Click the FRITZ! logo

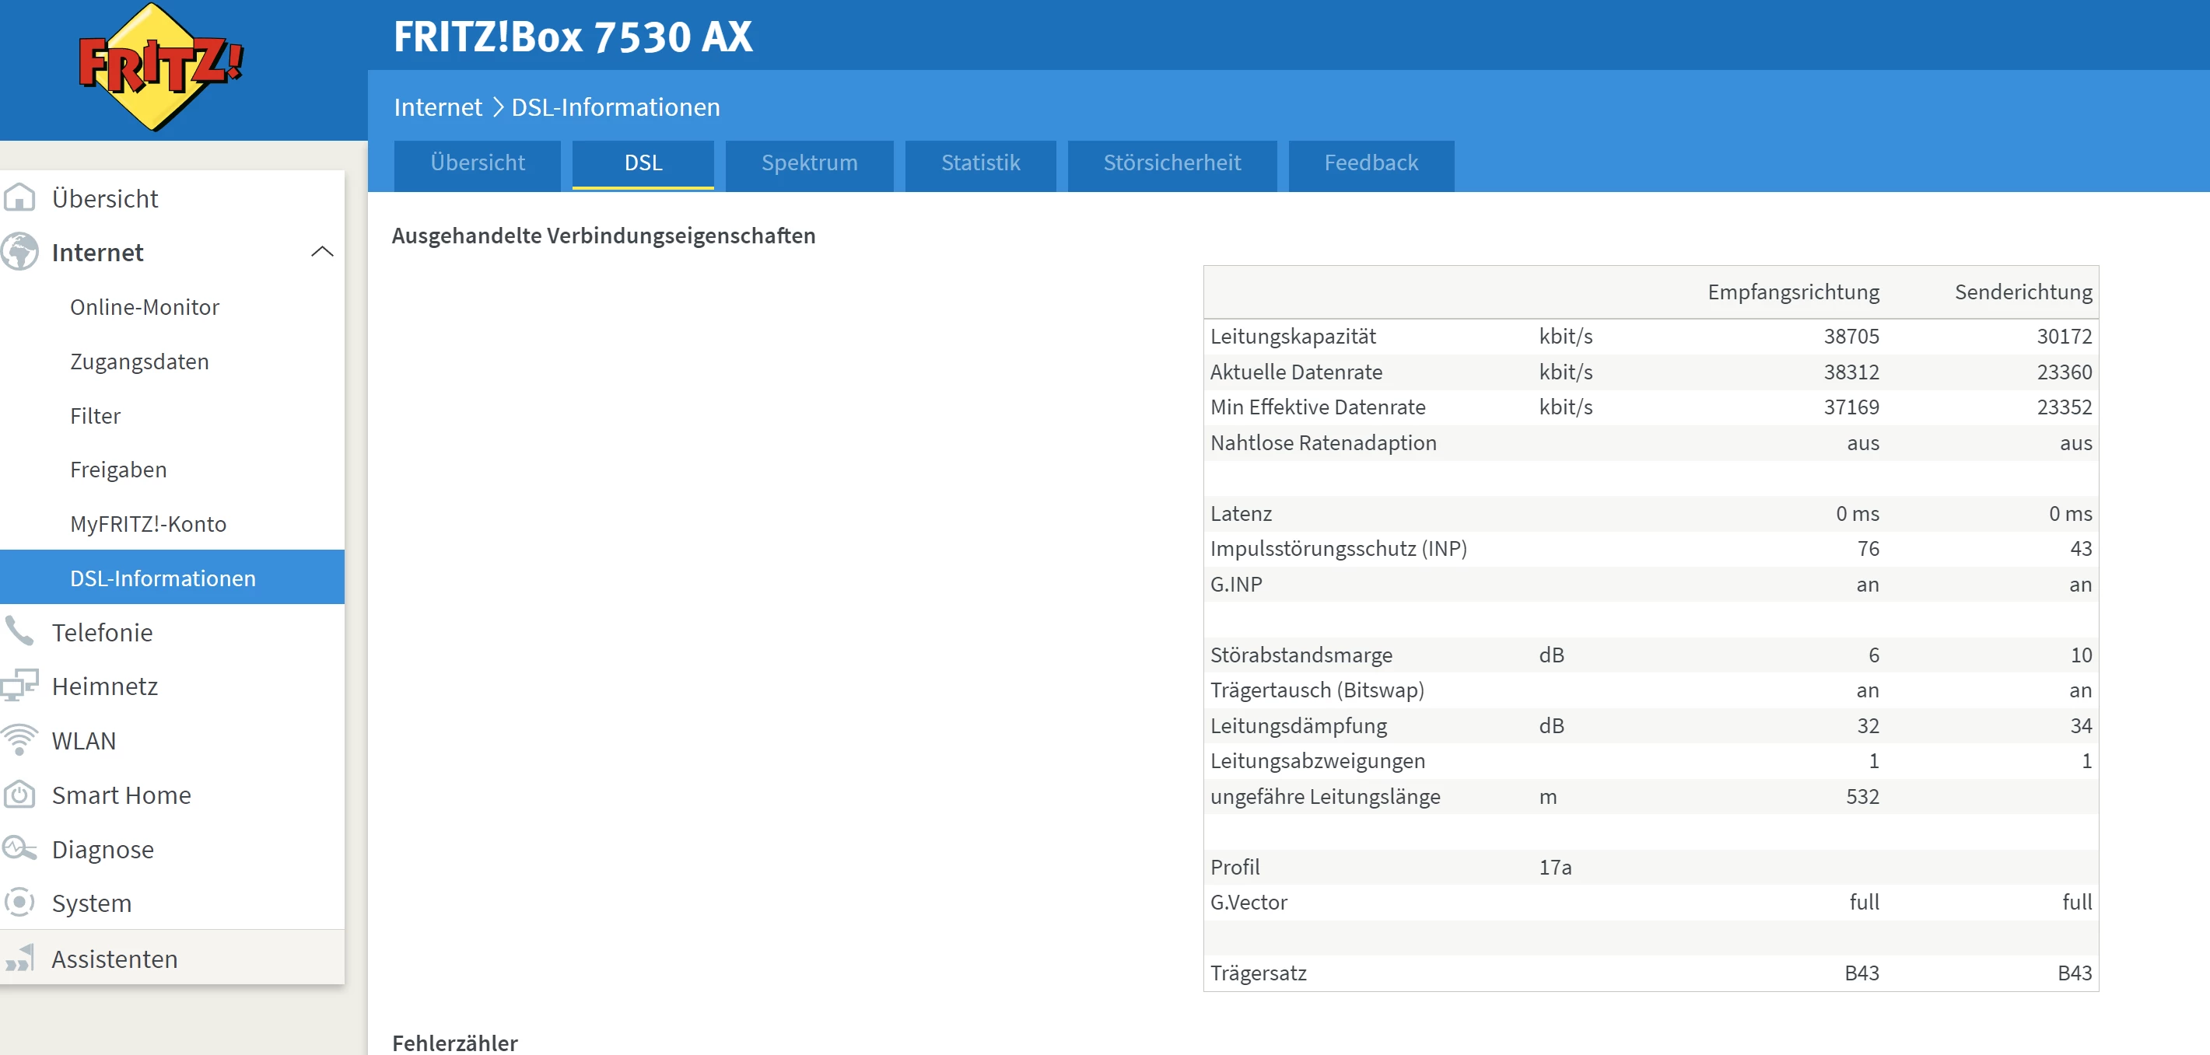[x=159, y=68]
